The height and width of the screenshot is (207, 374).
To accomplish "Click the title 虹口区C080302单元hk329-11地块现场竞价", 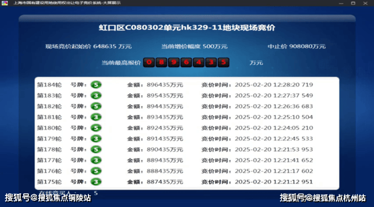I will point(187,28).
